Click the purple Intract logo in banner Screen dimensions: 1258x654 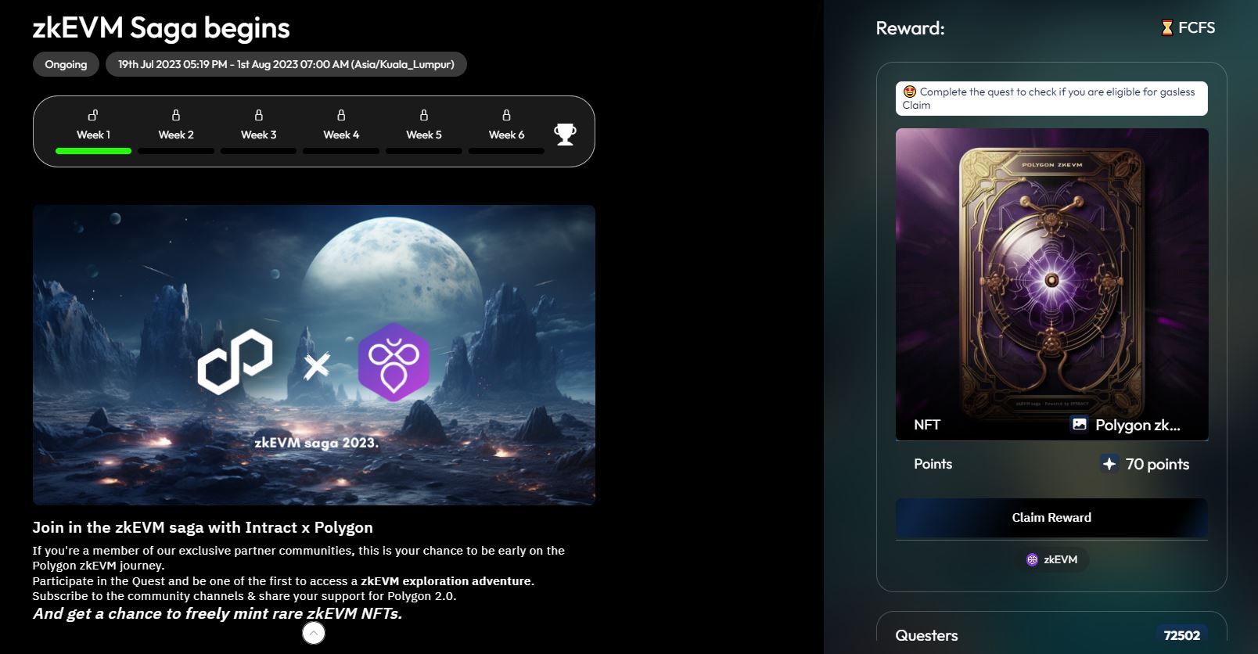coord(394,361)
